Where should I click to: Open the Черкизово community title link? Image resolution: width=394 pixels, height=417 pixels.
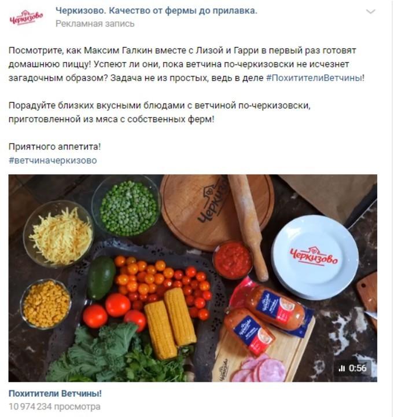[x=156, y=10]
